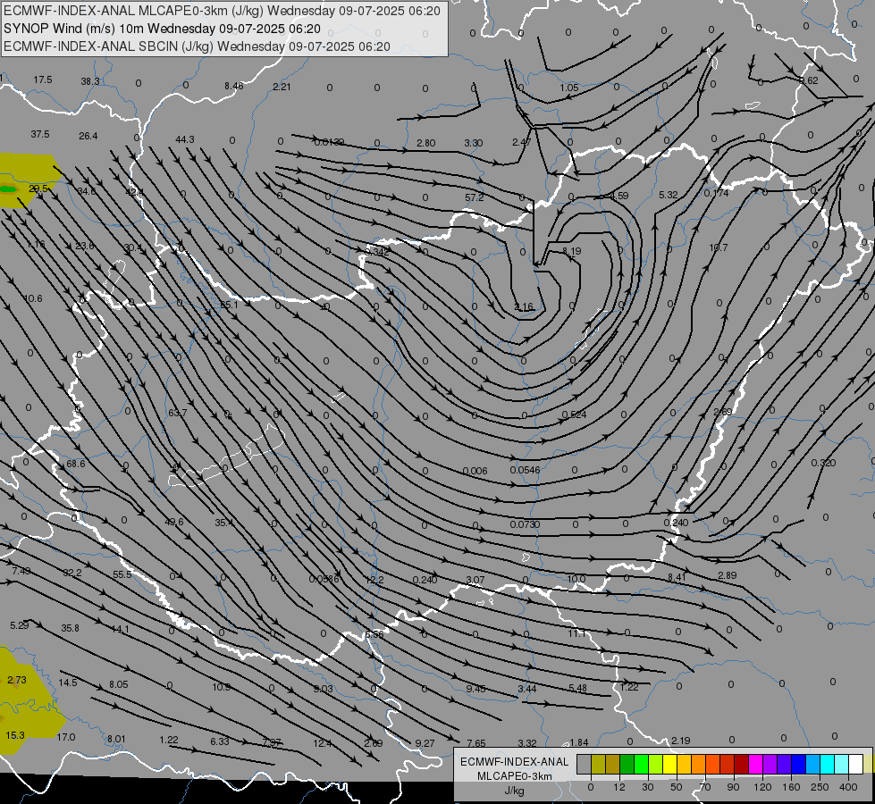Click the legend tick label 70
Screen dimensions: 875x804
[705, 787]
